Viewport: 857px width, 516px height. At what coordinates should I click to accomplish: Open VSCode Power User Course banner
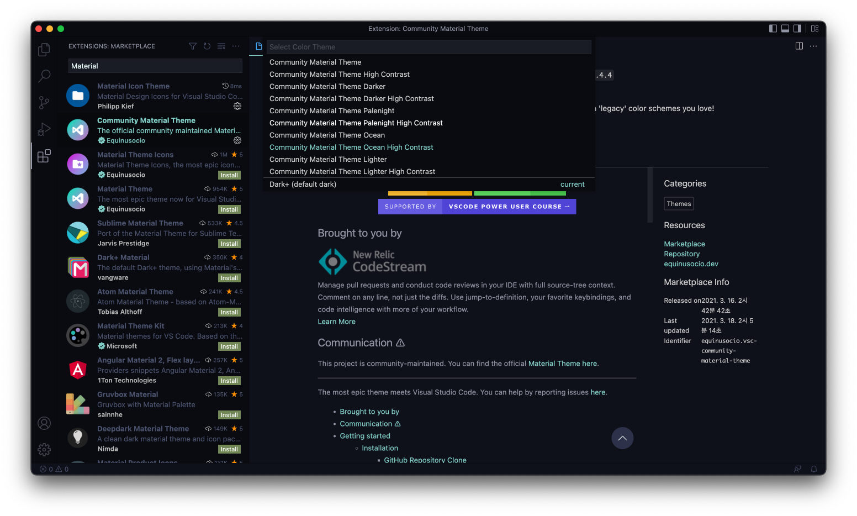tap(477, 207)
